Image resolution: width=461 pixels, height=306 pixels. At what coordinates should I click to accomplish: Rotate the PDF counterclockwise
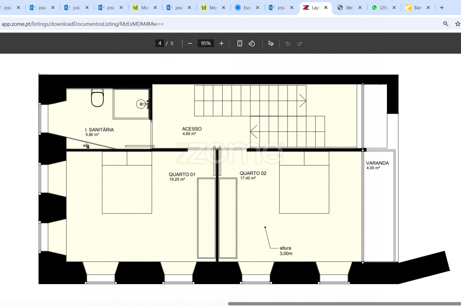click(x=252, y=44)
